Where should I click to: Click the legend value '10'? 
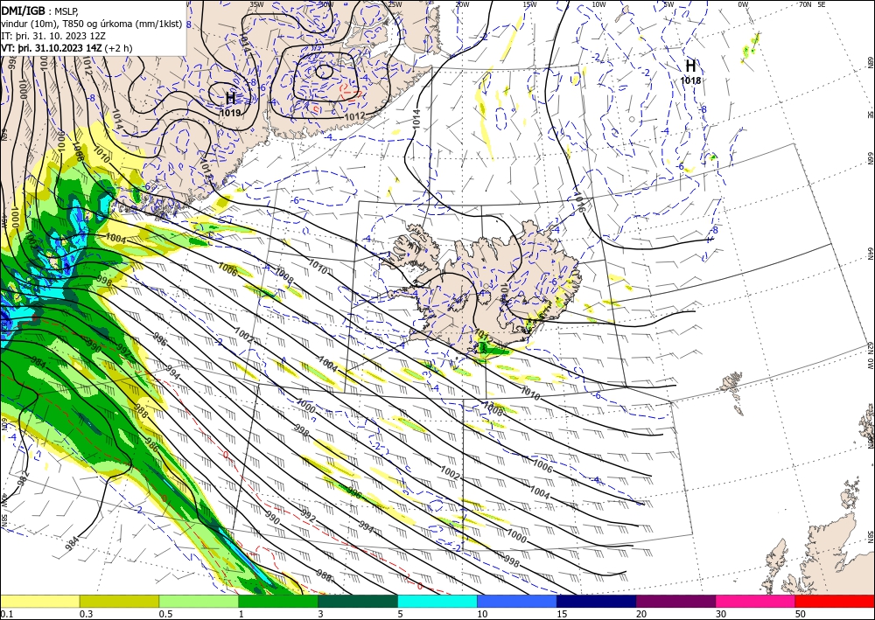482,614
